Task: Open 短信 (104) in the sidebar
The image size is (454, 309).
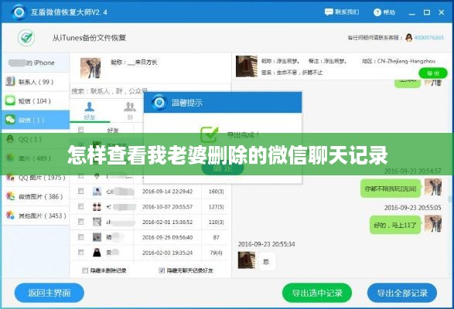Action: coord(36,101)
